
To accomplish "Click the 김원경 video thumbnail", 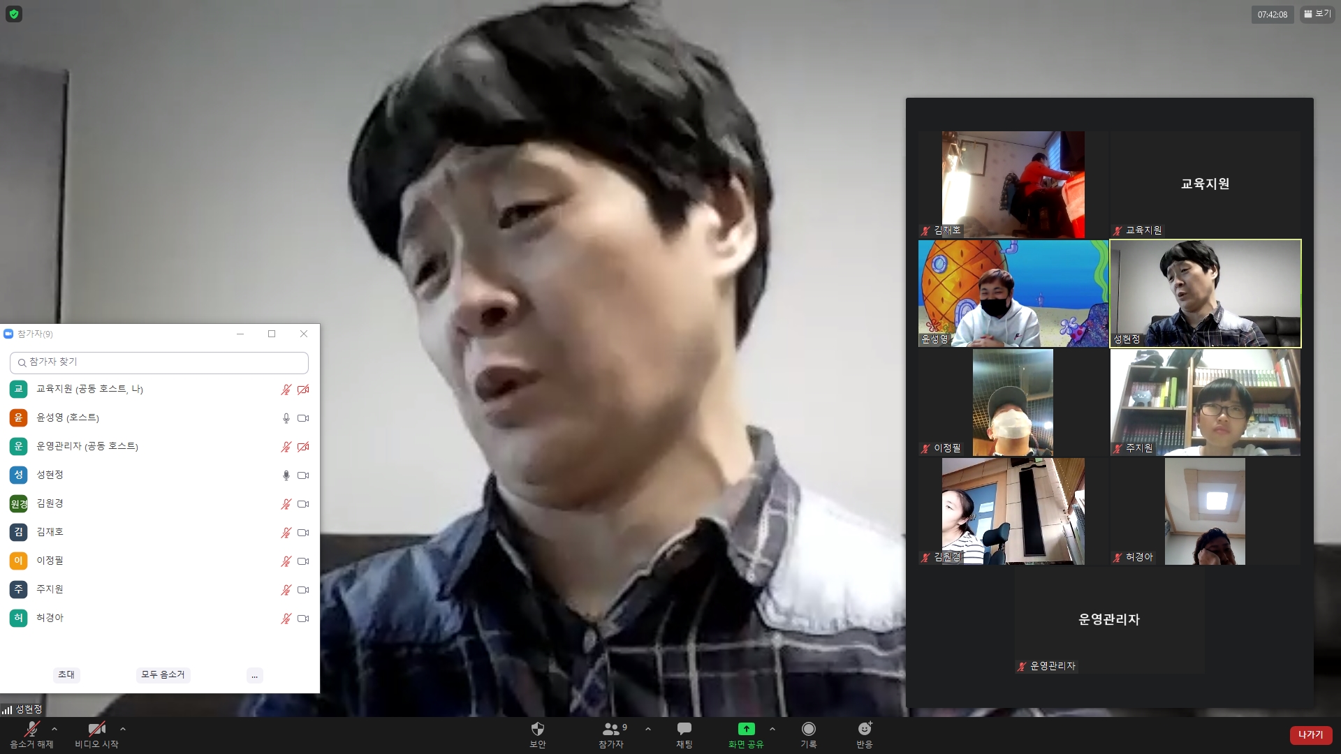I will [x=1013, y=511].
